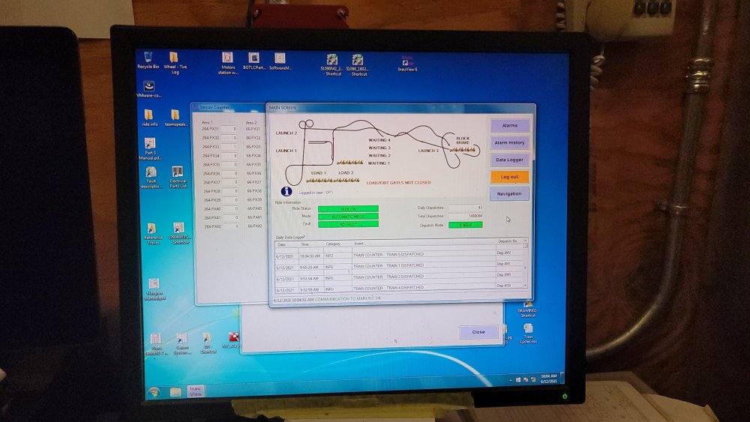Open the Wheel - Tire Log folder
Image resolution: width=750 pixels, height=422 pixels.
174,58
